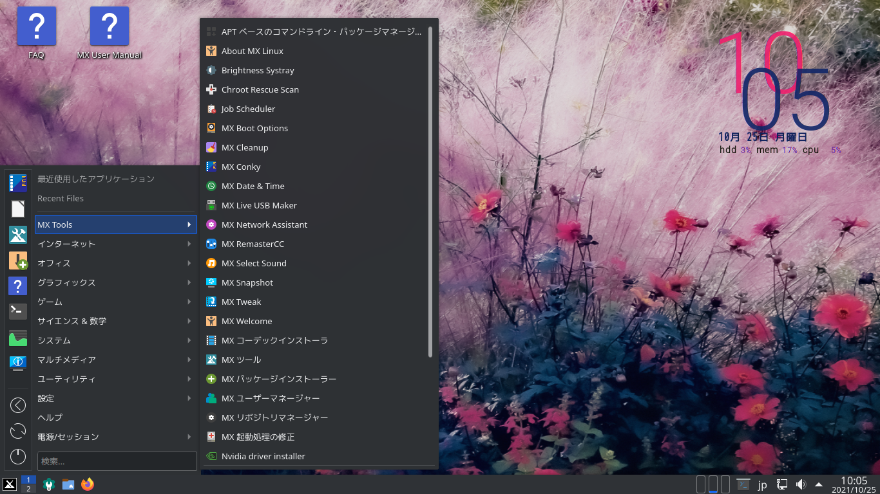Screen dimensions: 880x494
Task: Expand the ゲーム category arrow
Action: (x=189, y=302)
